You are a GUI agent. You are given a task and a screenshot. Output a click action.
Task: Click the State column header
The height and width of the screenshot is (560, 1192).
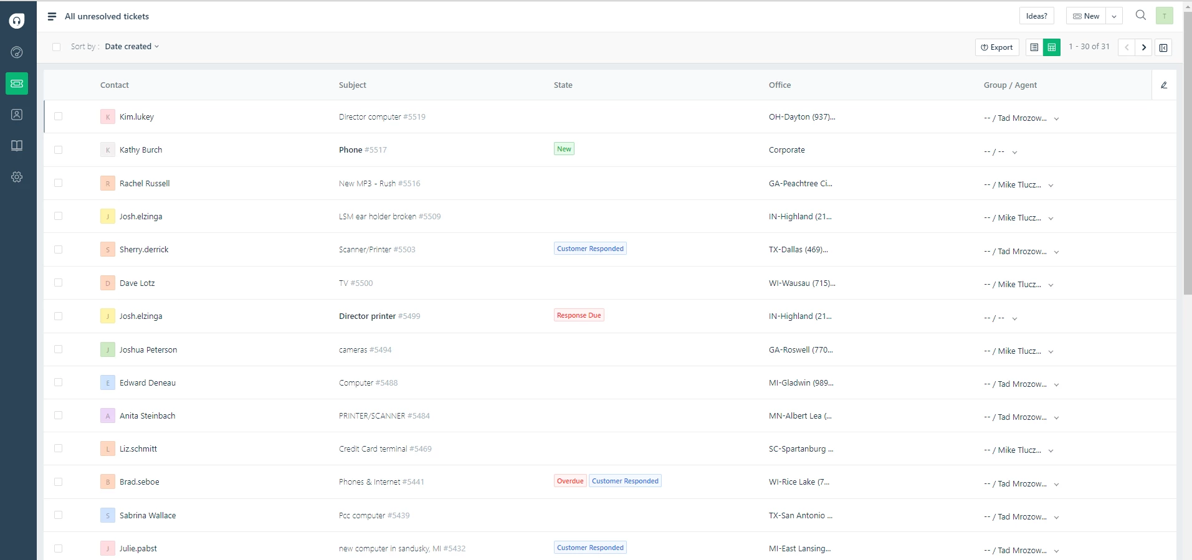tap(563, 85)
